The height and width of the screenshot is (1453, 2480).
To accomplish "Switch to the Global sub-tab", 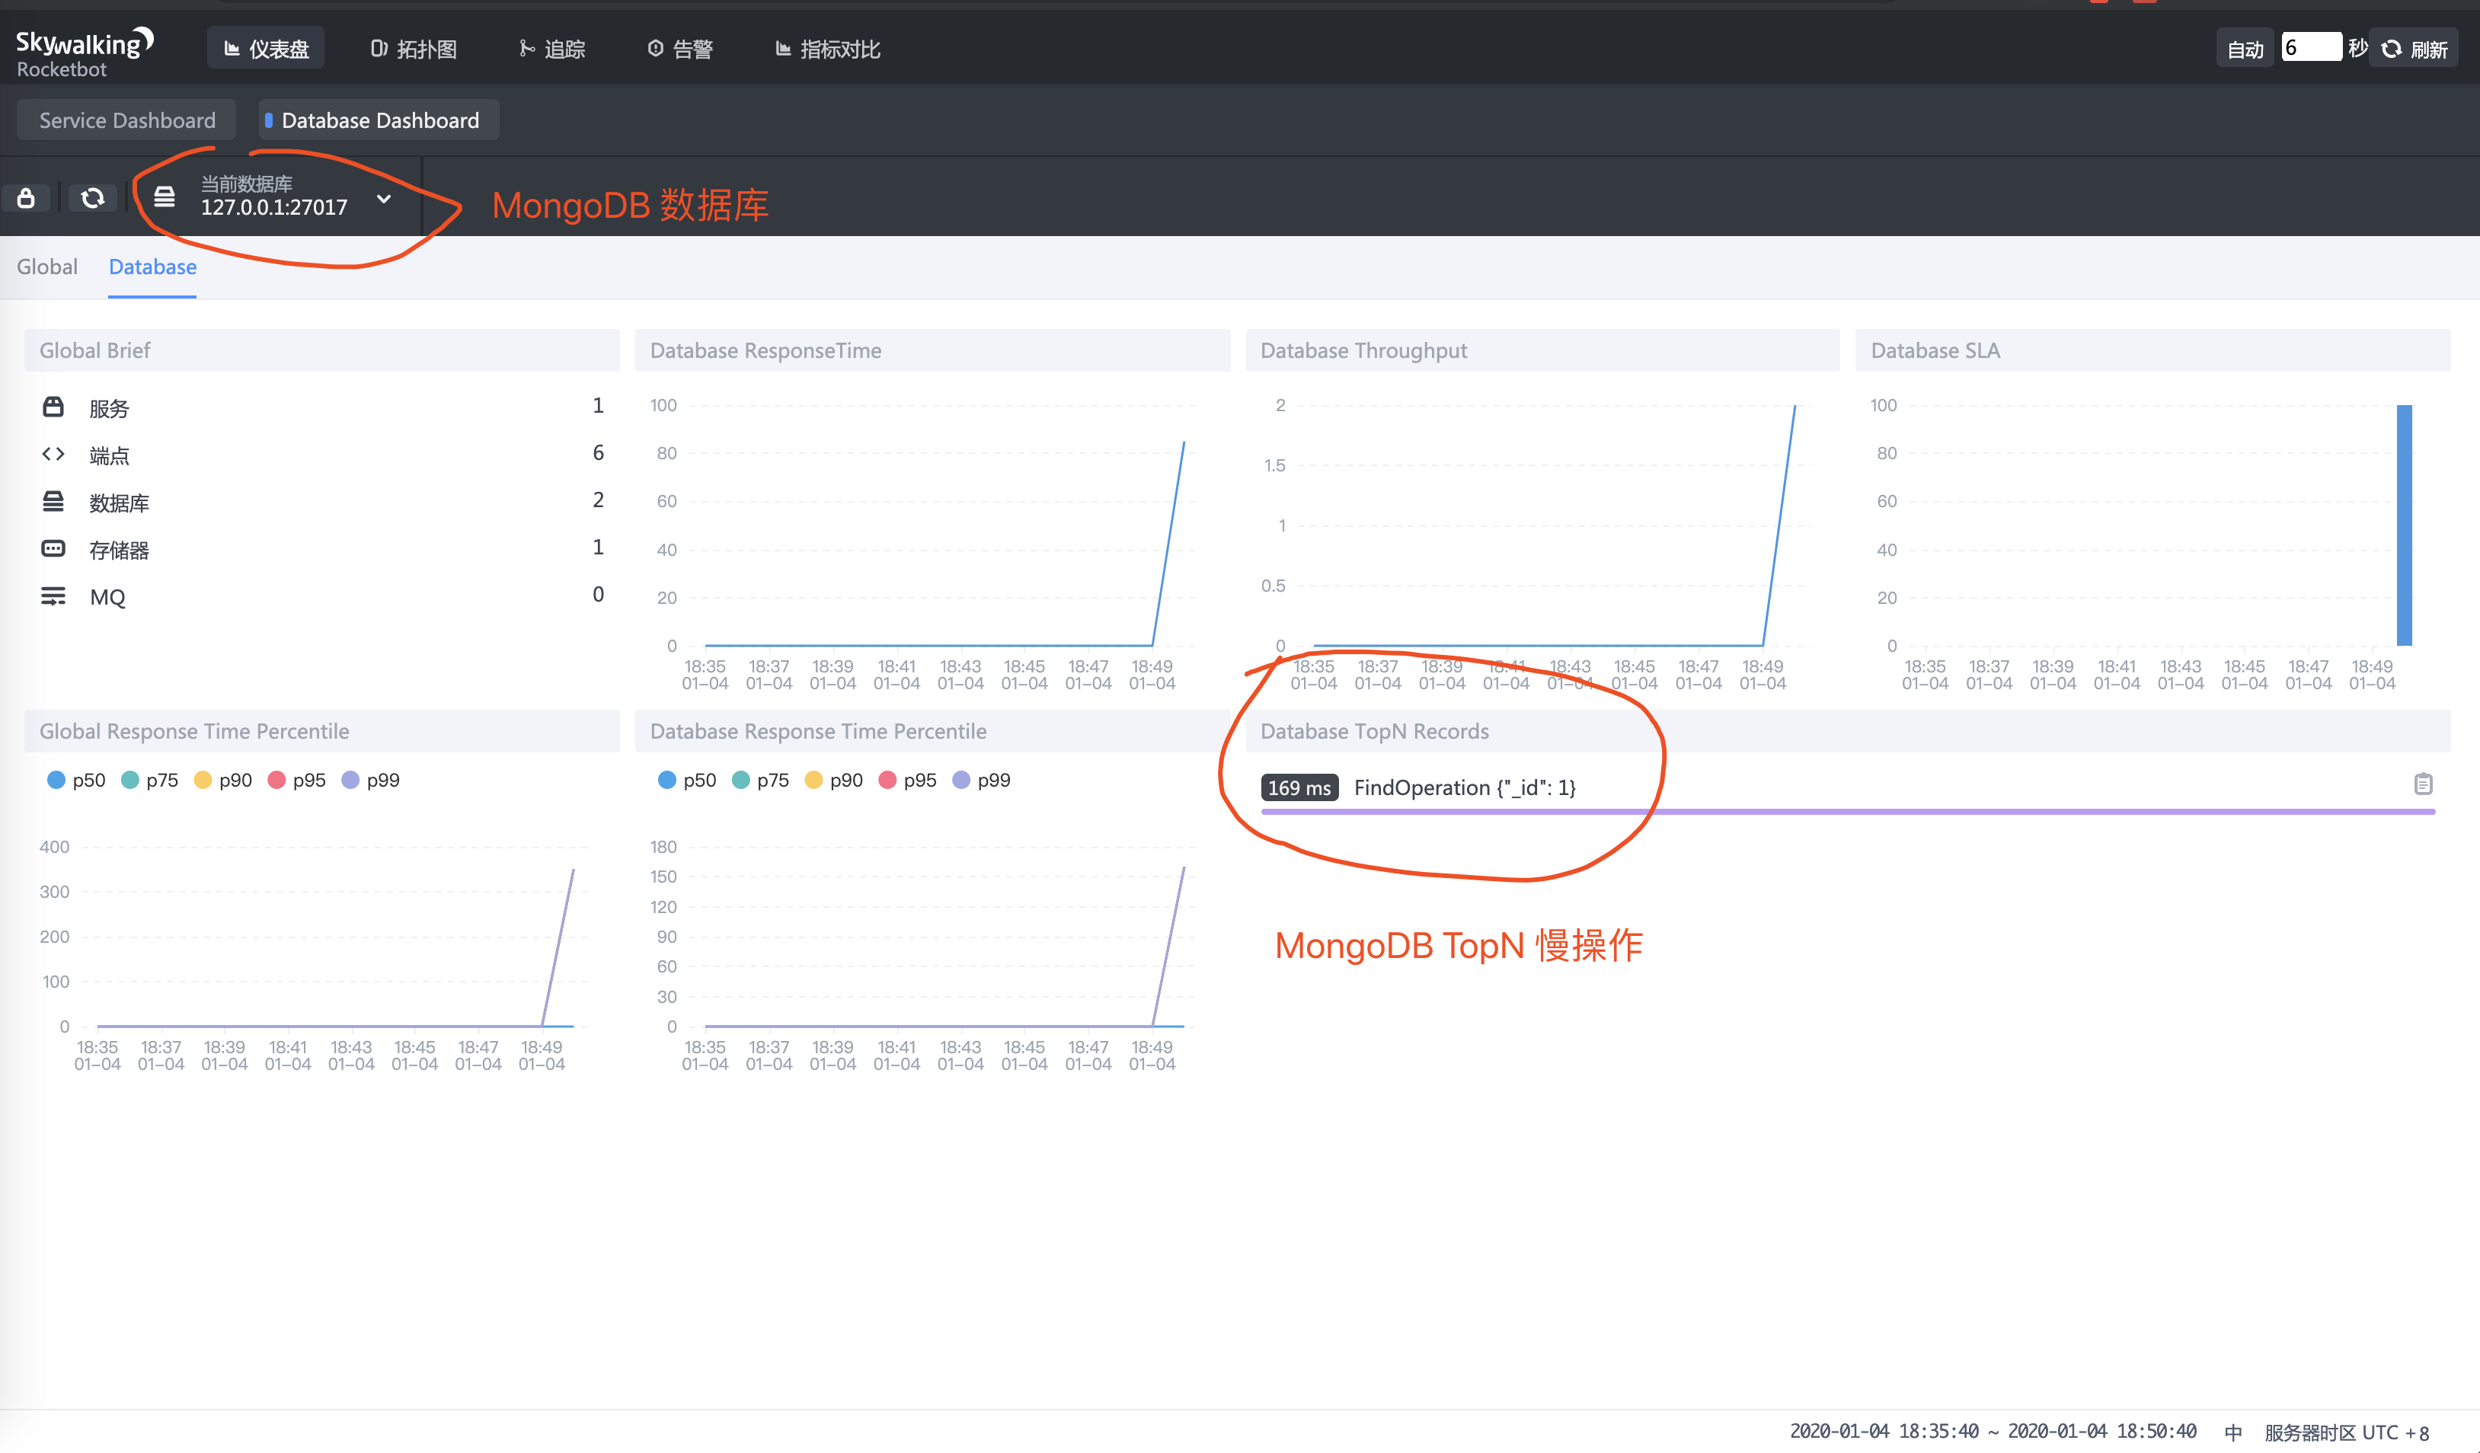I will [x=46, y=267].
